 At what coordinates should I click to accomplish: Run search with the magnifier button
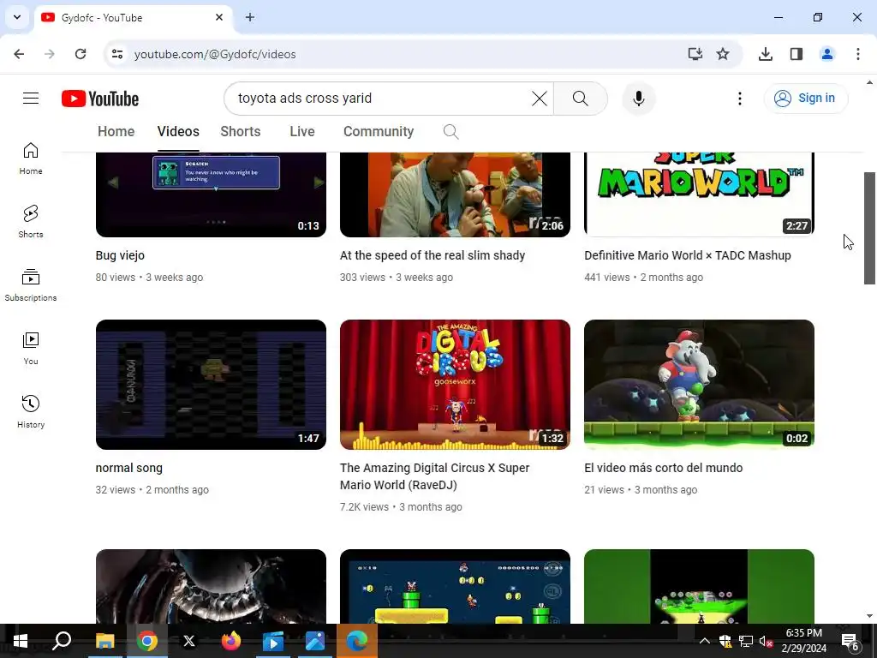pos(581,99)
